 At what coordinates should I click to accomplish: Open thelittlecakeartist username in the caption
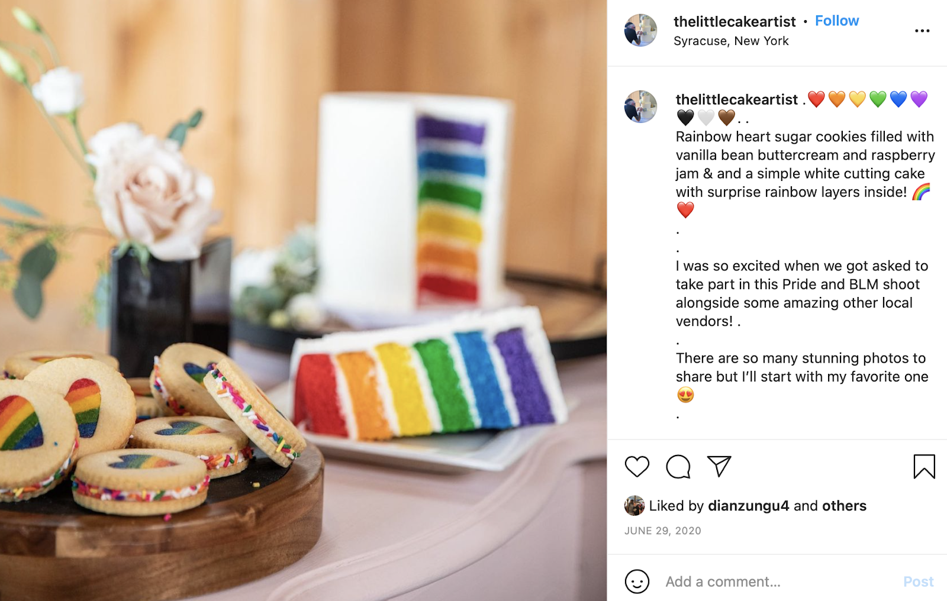coord(737,99)
